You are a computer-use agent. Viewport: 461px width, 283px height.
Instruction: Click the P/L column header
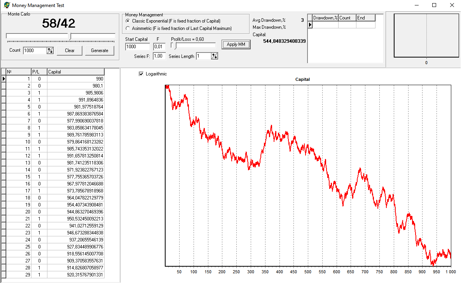(x=39, y=72)
